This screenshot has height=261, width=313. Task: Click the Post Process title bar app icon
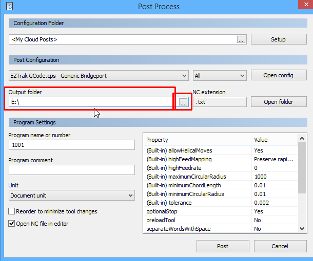click(9, 6)
